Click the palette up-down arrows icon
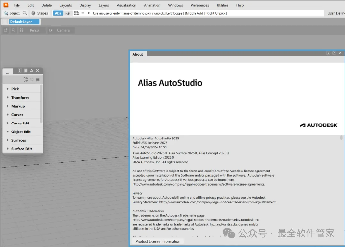Image resolution: width=345 pixels, height=247 pixels. click(19, 70)
